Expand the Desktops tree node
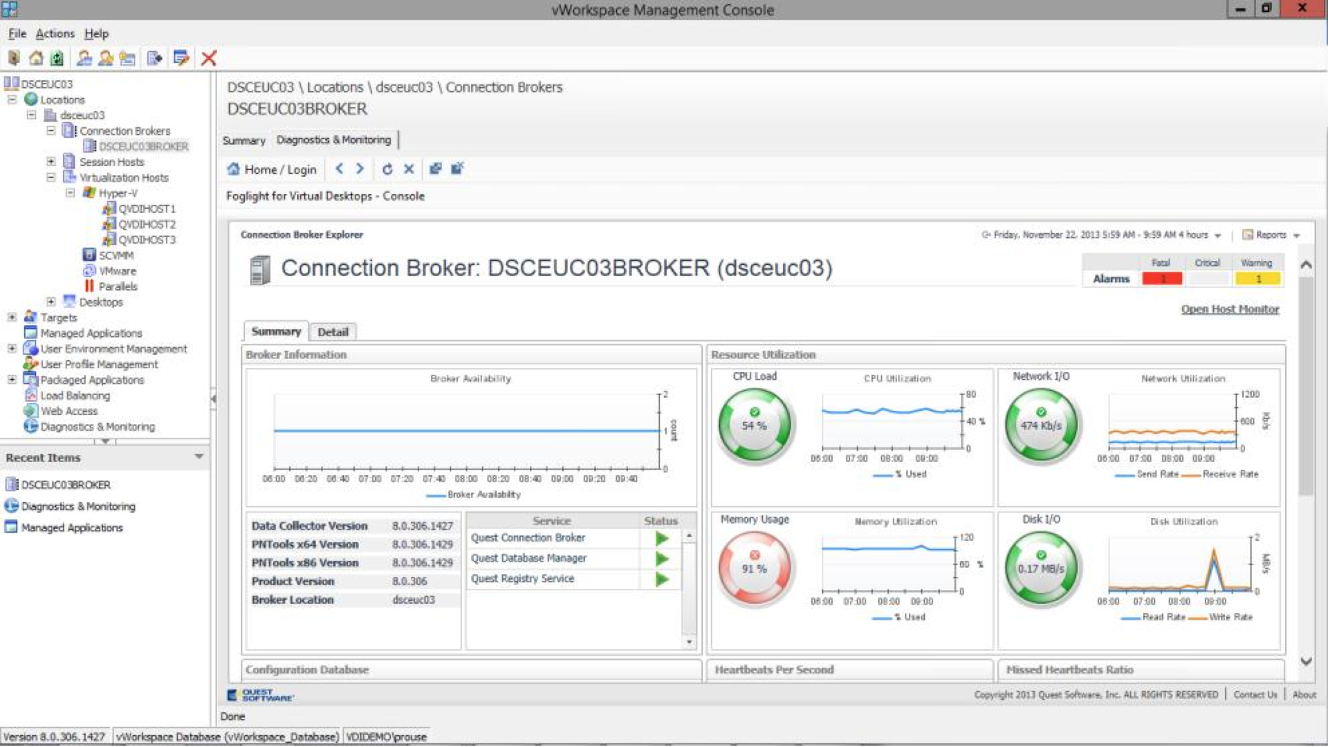The height and width of the screenshot is (747, 1328). [50, 302]
